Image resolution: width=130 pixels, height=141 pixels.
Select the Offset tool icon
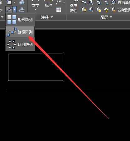[22, 10]
